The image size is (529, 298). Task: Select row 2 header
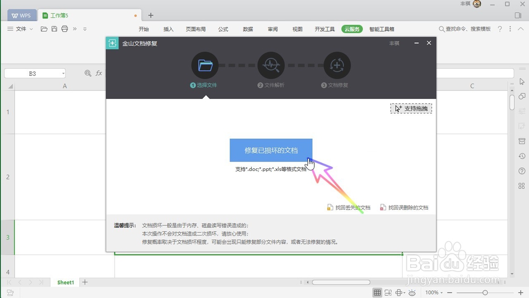click(7, 177)
